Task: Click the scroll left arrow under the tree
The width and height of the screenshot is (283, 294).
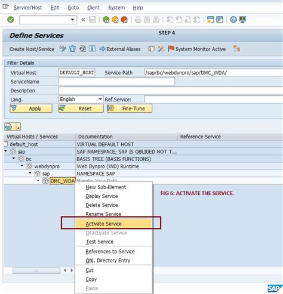Action: [x=65, y=270]
